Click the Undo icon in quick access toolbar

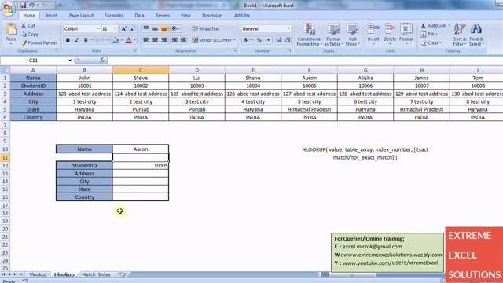tap(31, 6)
